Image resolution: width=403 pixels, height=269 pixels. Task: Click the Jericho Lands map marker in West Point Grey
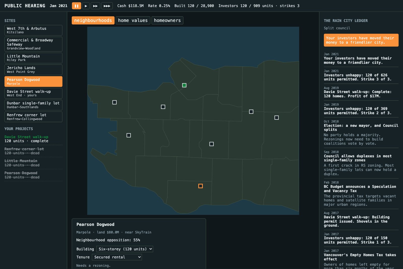[x=114, y=102]
